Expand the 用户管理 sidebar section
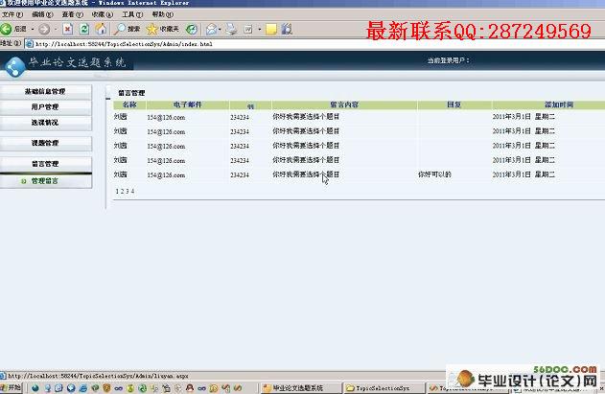The width and height of the screenshot is (605, 394). coord(45,107)
